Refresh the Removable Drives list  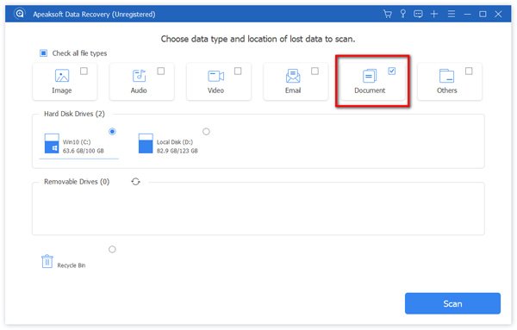tap(136, 182)
